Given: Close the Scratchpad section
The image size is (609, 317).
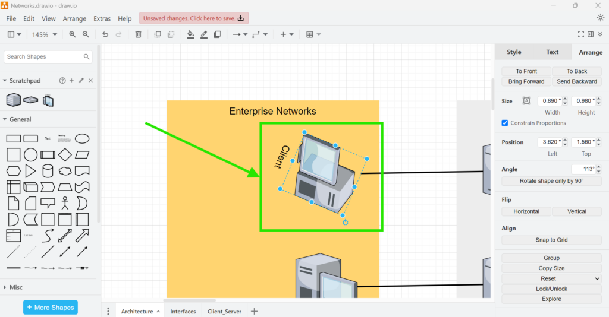Looking at the screenshot, I should 90,81.
